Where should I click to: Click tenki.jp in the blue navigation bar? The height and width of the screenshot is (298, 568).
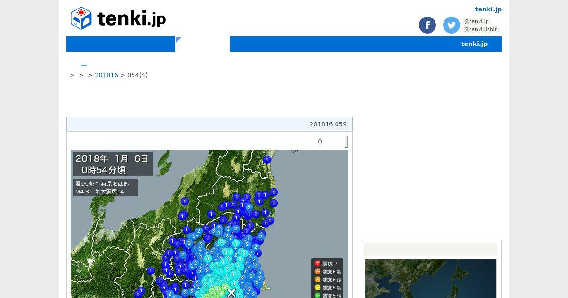474,44
